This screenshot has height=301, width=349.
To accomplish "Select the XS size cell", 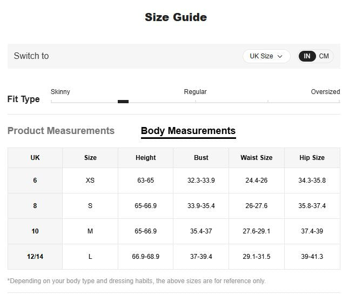I will [90, 180].
